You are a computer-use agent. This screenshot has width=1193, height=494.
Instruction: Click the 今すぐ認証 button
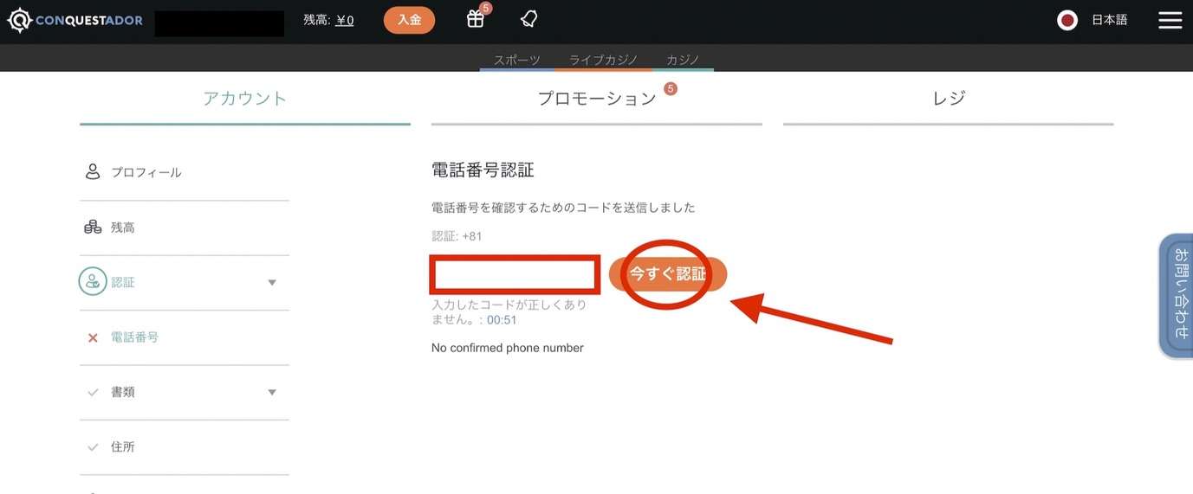click(x=668, y=274)
